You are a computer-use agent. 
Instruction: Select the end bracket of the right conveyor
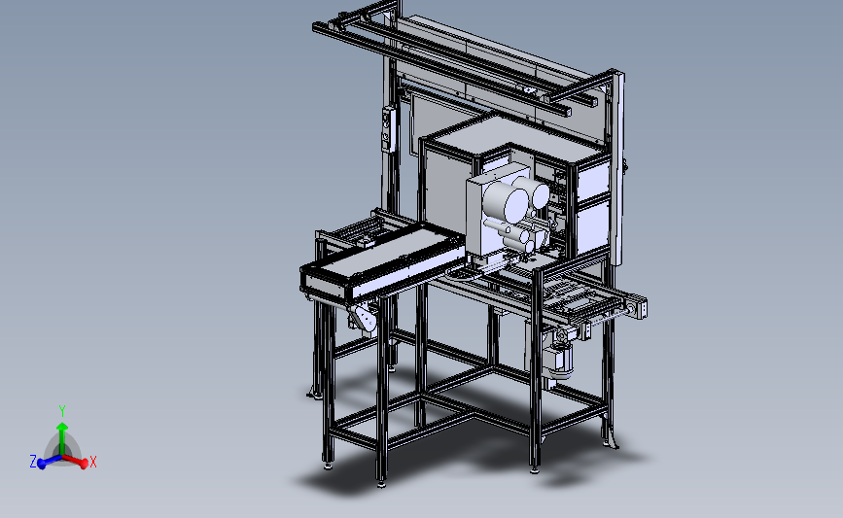point(639,308)
